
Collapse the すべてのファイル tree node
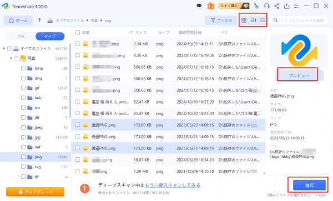pyautogui.click(x=4, y=49)
